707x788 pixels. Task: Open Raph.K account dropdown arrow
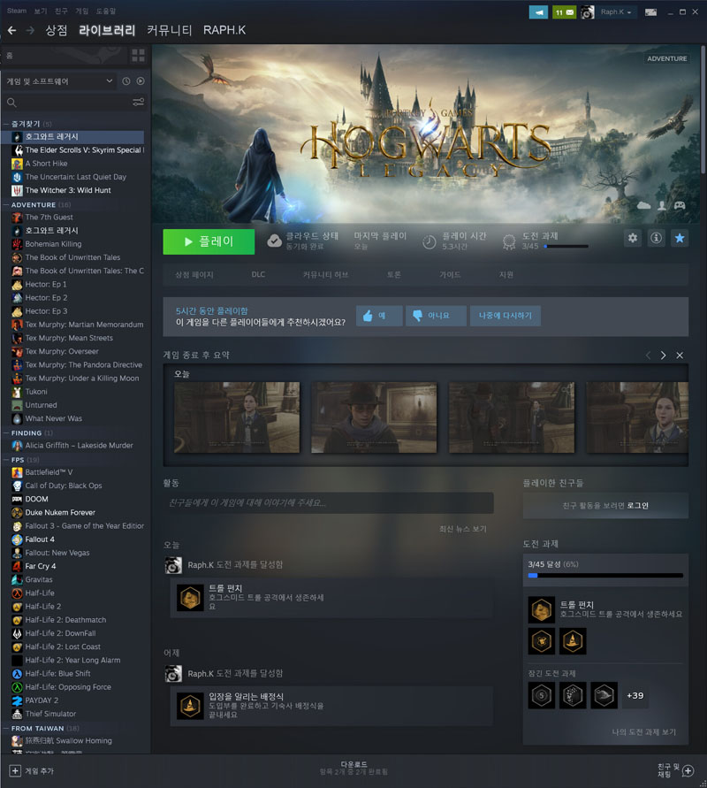628,12
